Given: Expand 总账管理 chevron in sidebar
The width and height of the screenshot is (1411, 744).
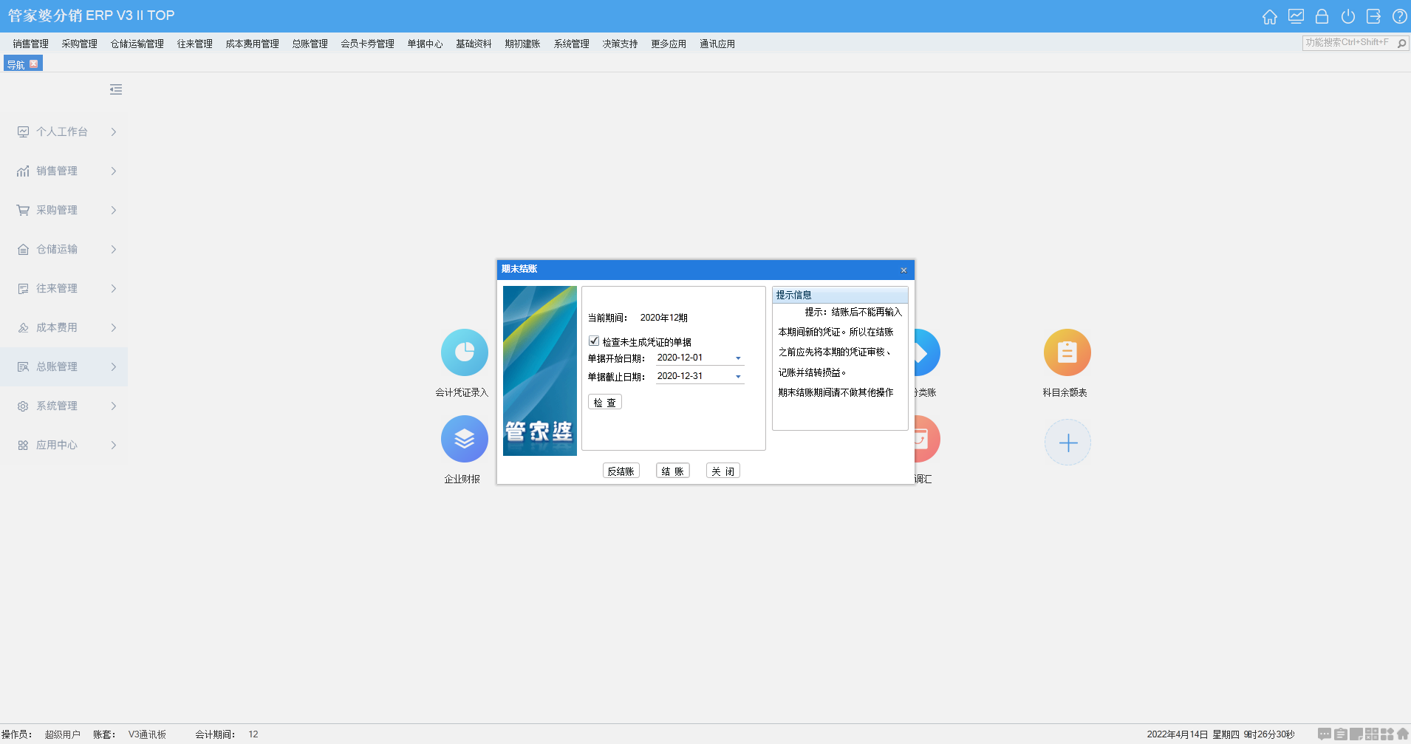Looking at the screenshot, I should pos(114,366).
